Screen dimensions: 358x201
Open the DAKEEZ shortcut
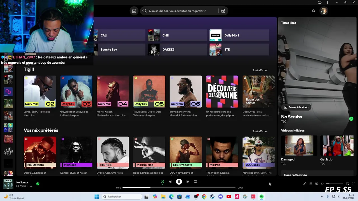click(x=177, y=50)
